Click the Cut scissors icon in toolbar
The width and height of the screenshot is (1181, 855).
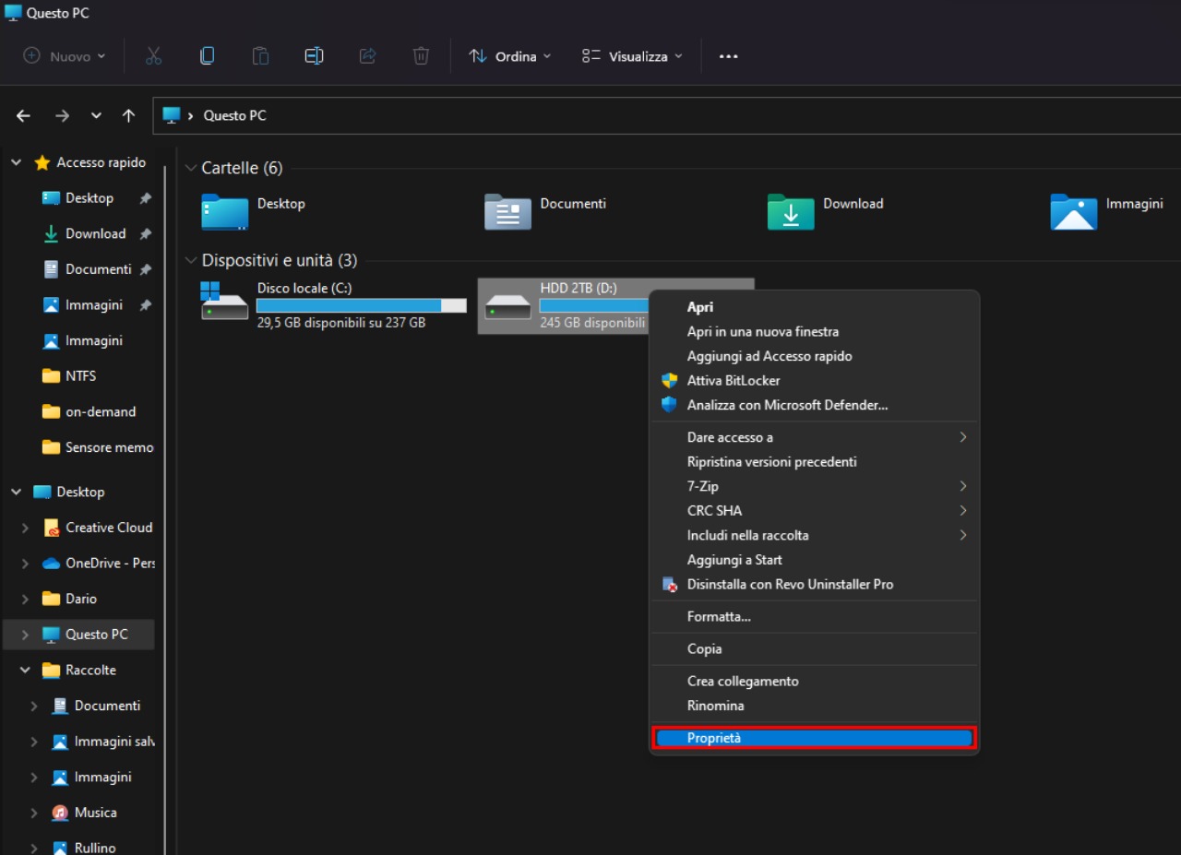pos(154,56)
